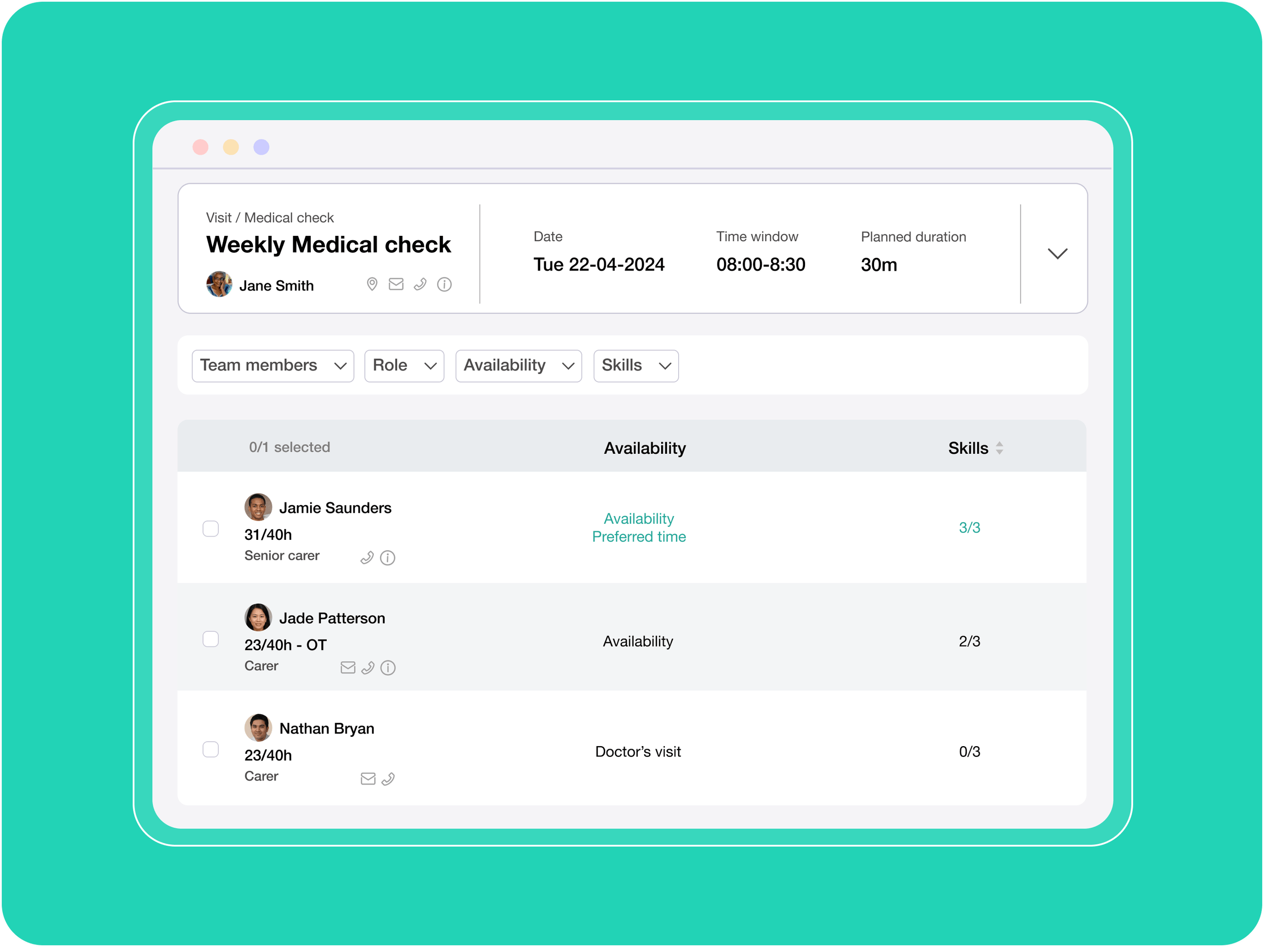Check Jade Patterson's selection checkbox
Image resolution: width=1264 pixels, height=947 pixels.
click(x=211, y=639)
